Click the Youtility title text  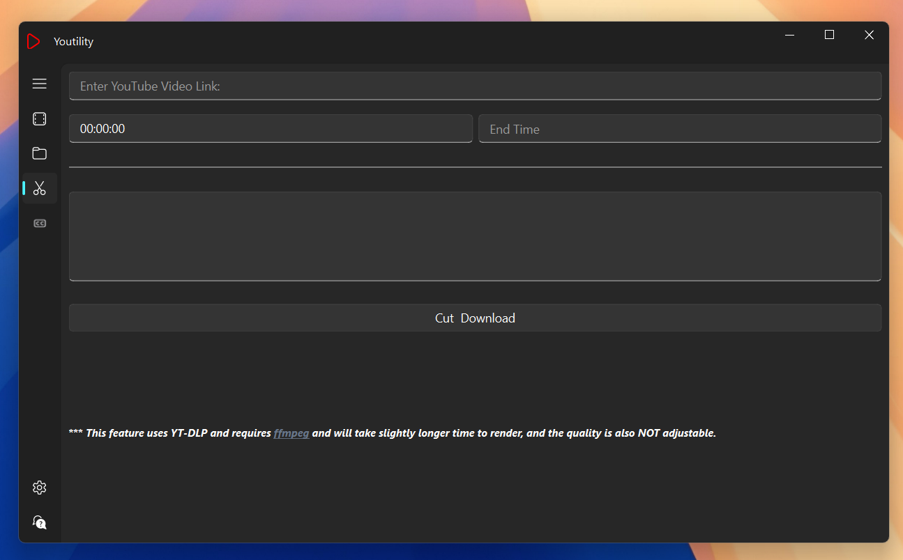coord(73,42)
